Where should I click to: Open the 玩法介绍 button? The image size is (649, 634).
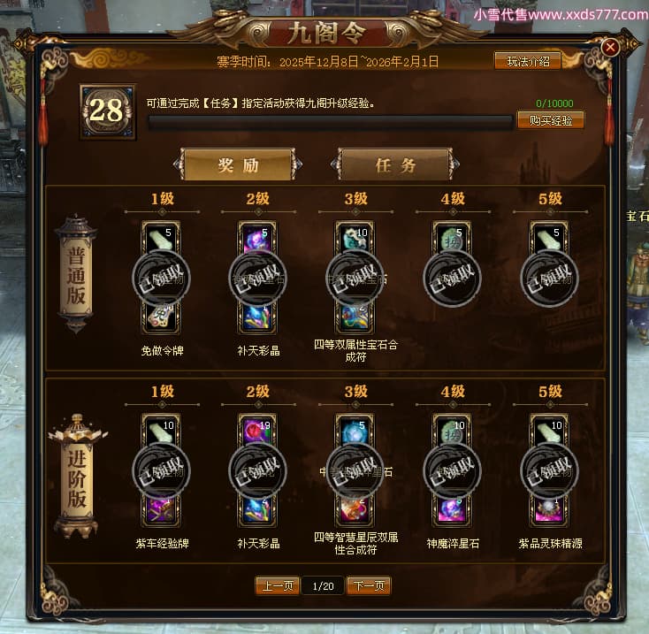click(x=528, y=62)
